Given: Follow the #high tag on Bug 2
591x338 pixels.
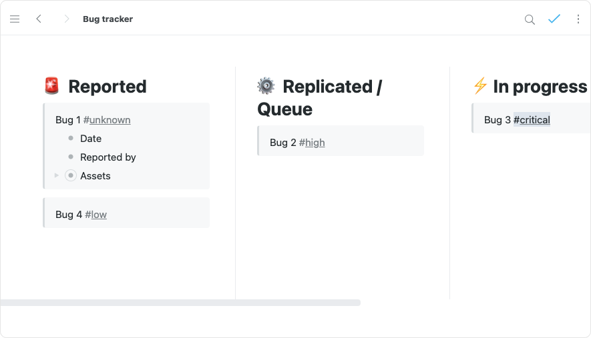Looking at the screenshot, I should [312, 143].
